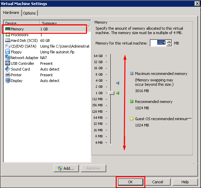201x188 pixels.
Task: Select the Sound Card speaker icon
Action: tap(7, 69)
